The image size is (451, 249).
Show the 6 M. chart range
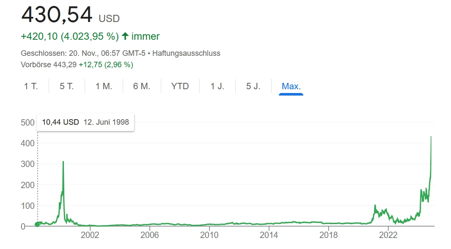click(x=142, y=86)
